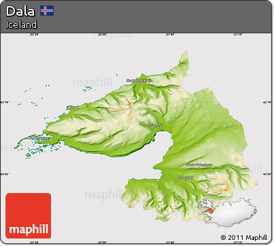Click the red maphill logo
This screenshot has width=274, height=246.
pyautogui.click(x=29, y=215)
